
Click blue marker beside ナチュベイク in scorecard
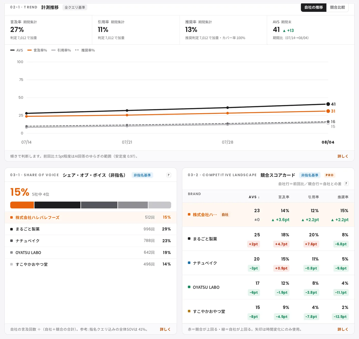tap(189, 263)
